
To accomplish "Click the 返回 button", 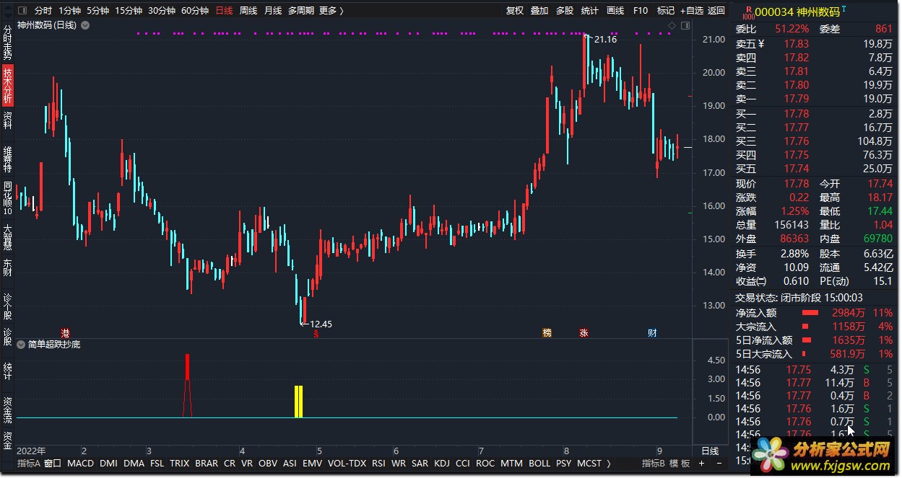I will pos(716,11).
